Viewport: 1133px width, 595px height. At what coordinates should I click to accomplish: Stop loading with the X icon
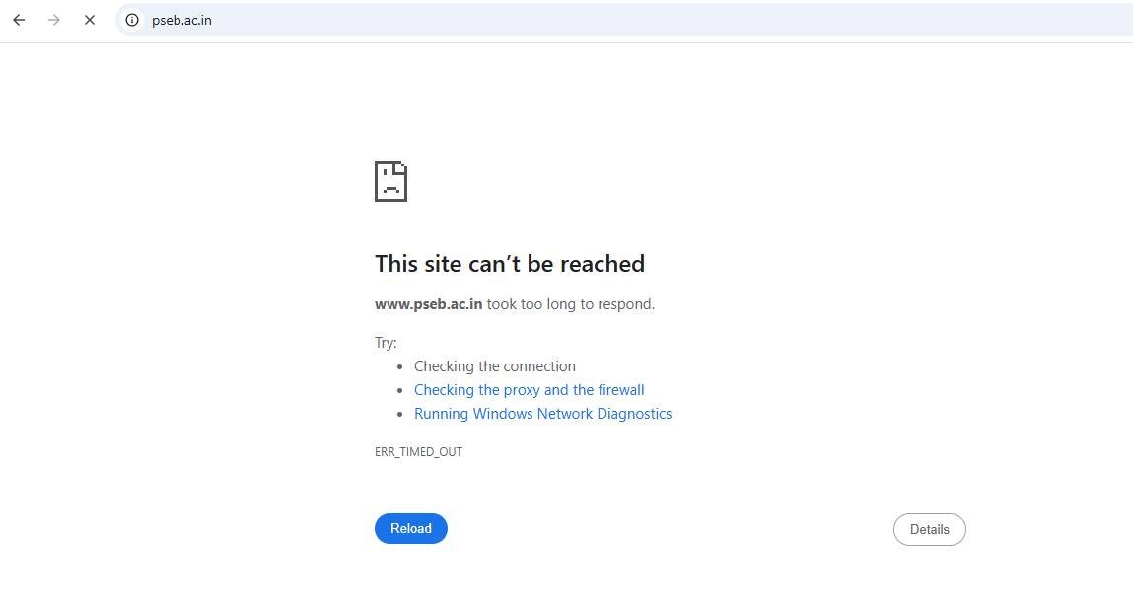pos(90,21)
